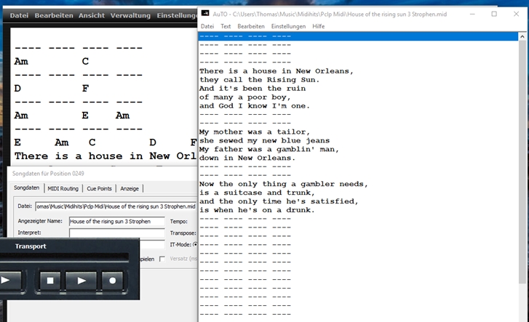Click the Stop button in Transport
The width and height of the screenshot is (529, 322).
point(50,281)
